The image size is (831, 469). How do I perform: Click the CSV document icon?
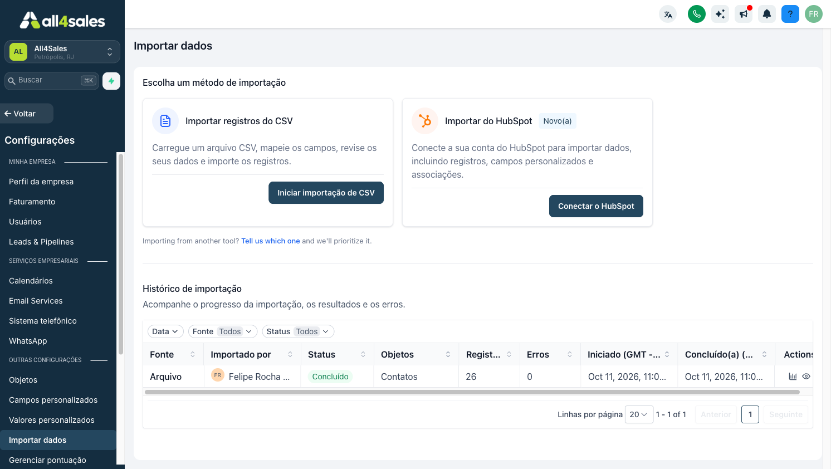pos(165,121)
